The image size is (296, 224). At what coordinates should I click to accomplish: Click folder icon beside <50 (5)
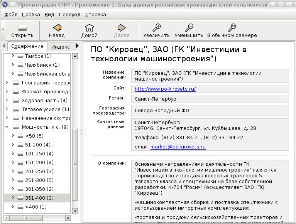[20, 136]
